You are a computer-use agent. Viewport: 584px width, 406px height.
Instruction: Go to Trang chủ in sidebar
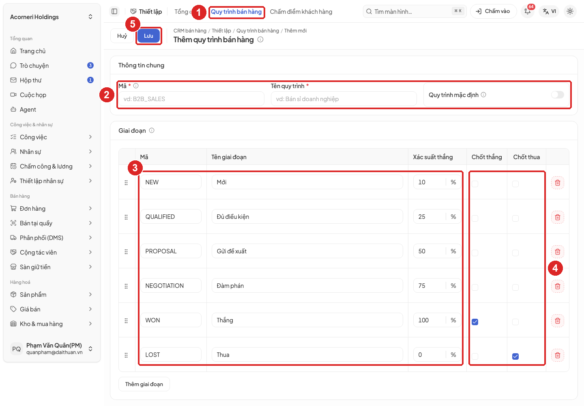[52, 51]
